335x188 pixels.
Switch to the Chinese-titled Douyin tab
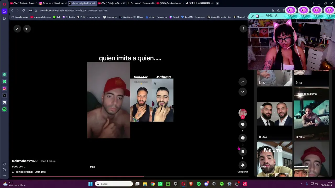point(199,3)
